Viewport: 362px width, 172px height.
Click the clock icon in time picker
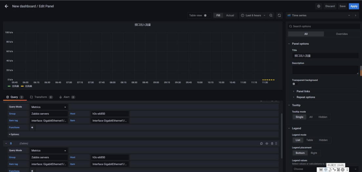[x=243, y=15]
